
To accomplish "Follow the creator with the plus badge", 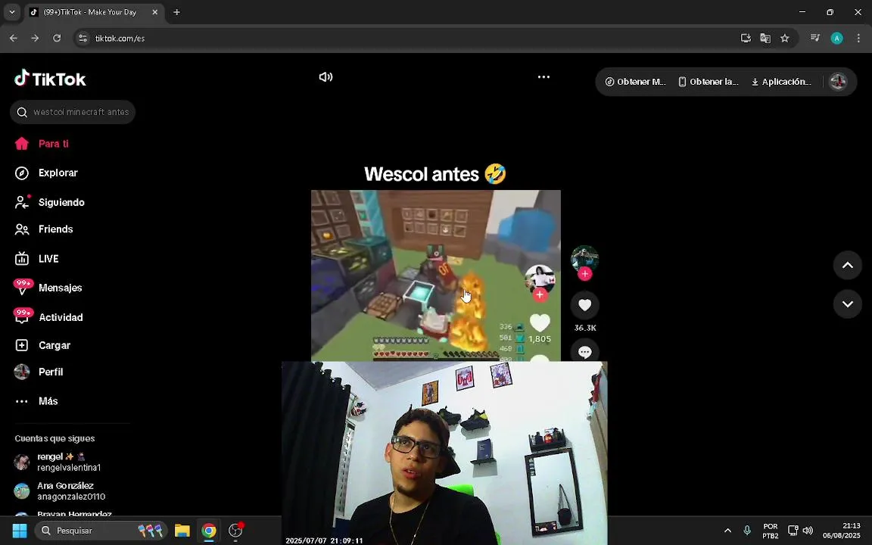I will coord(584,273).
